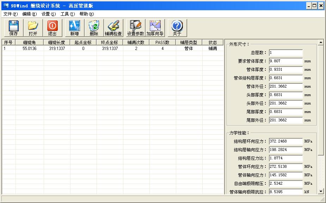Screen dimensions: 326x203
Task: Click the 要求管体厚度 input field
Action: click(x=285, y=61)
